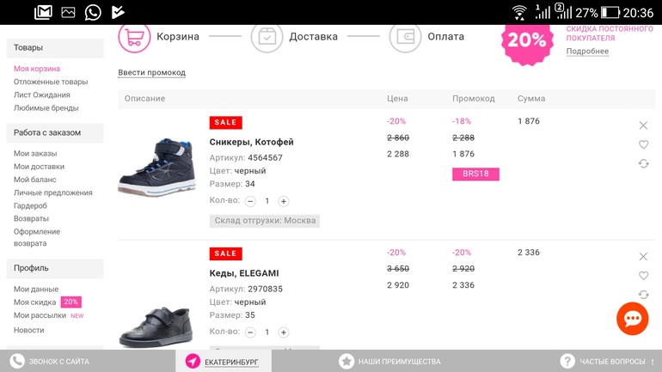Open Мои заказы in sidebar
This screenshot has width=662, height=372.
tap(35, 154)
